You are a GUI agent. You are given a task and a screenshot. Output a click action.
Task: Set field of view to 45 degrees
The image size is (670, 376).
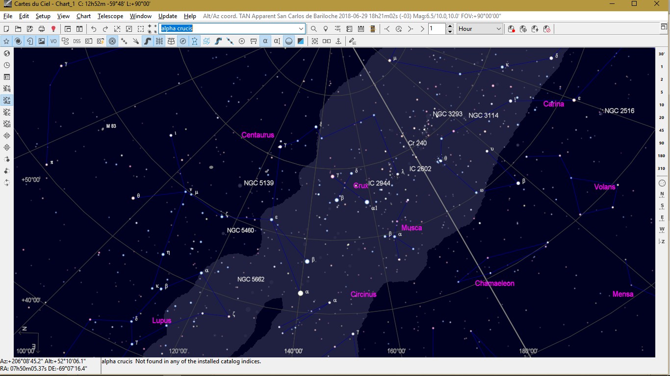(x=662, y=130)
